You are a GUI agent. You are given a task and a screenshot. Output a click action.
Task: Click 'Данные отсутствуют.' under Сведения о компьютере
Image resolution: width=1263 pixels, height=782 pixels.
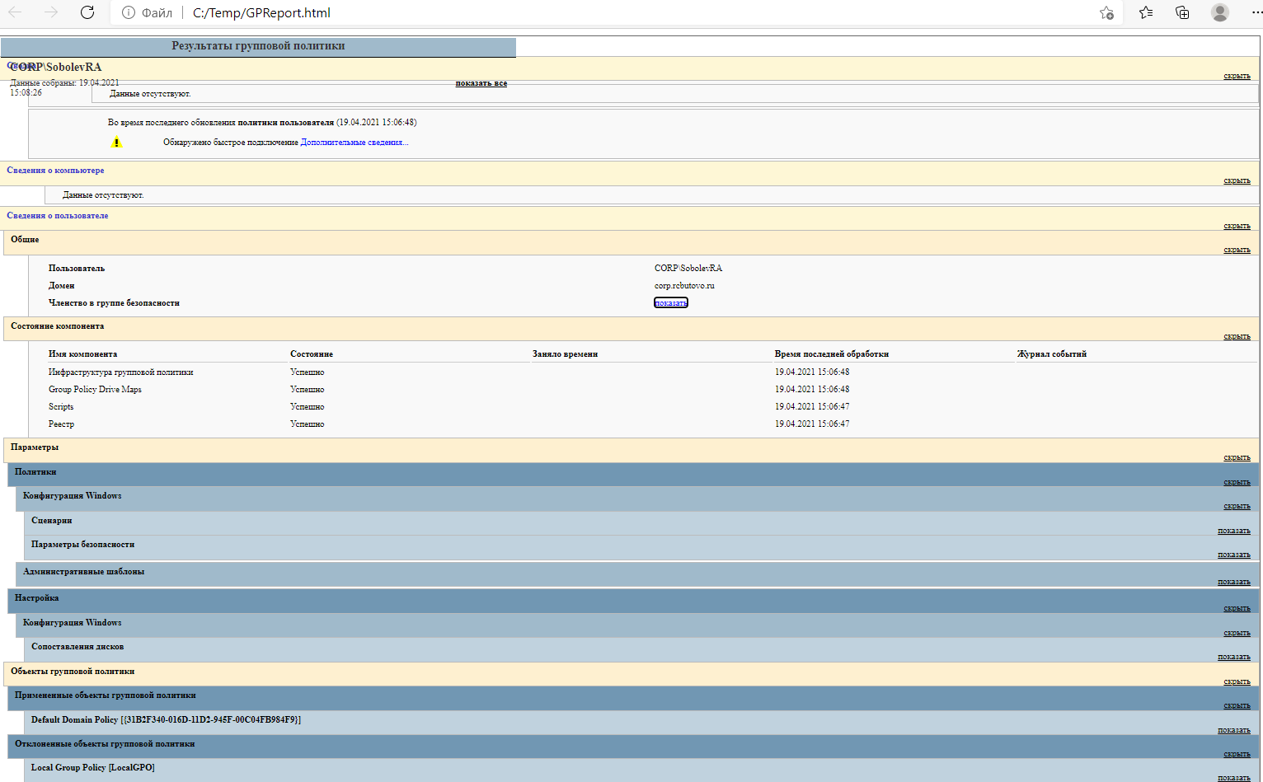tap(103, 195)
